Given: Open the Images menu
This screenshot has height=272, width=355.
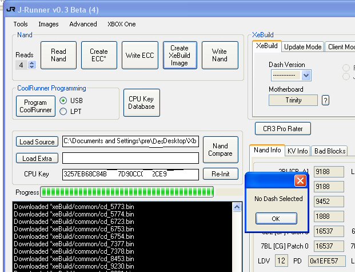Looking at the screenshot, I should (x=49, y=24).
